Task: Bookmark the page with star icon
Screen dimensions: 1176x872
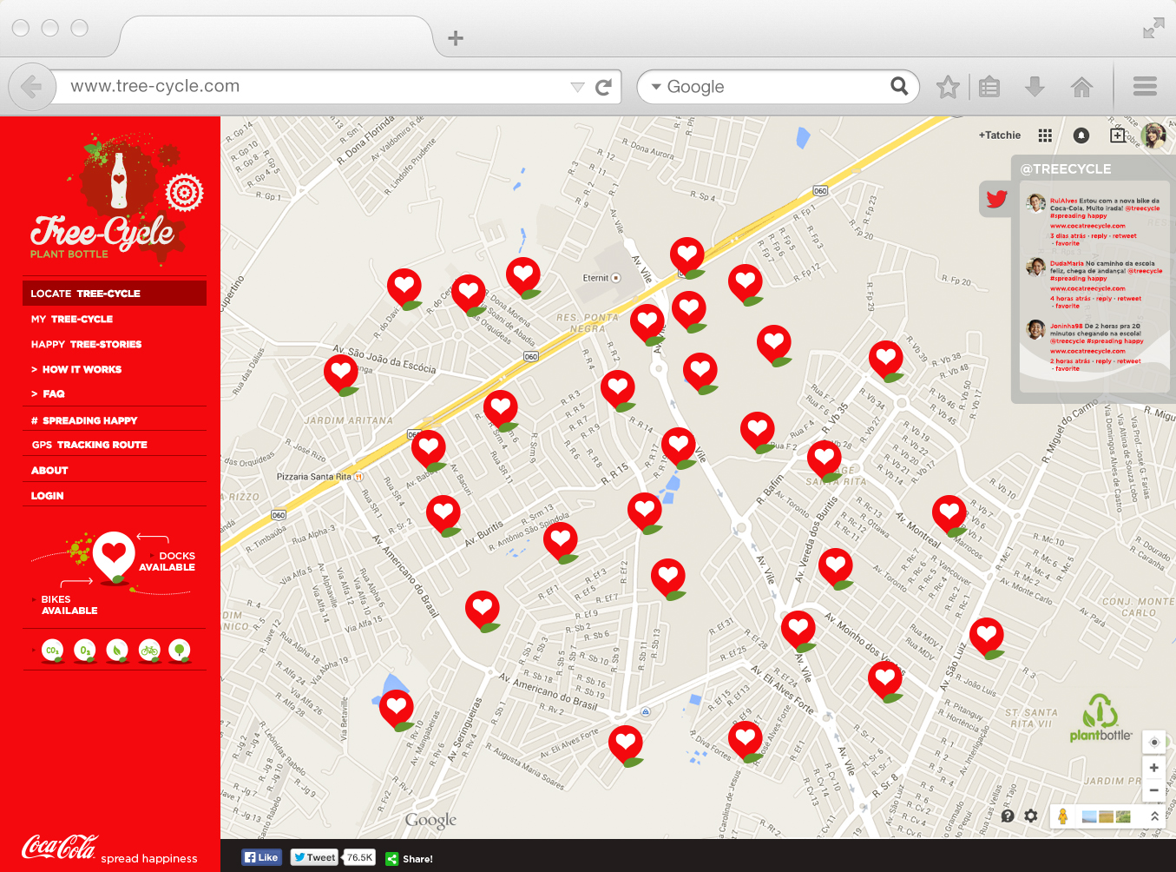Action: click(948, 87)
